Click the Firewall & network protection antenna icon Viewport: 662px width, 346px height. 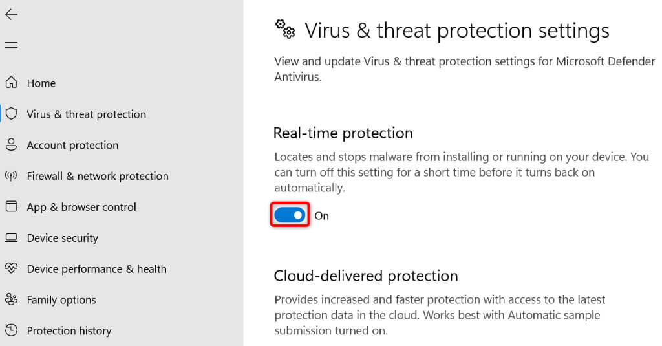[11, 176]
